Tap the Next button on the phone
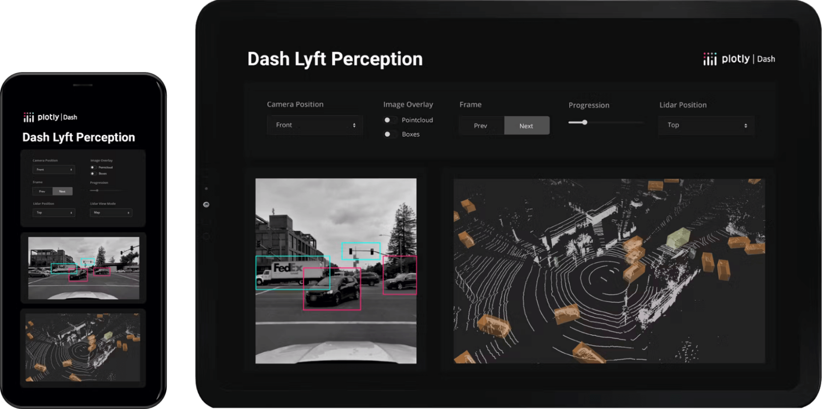 (x=63, y=191)
